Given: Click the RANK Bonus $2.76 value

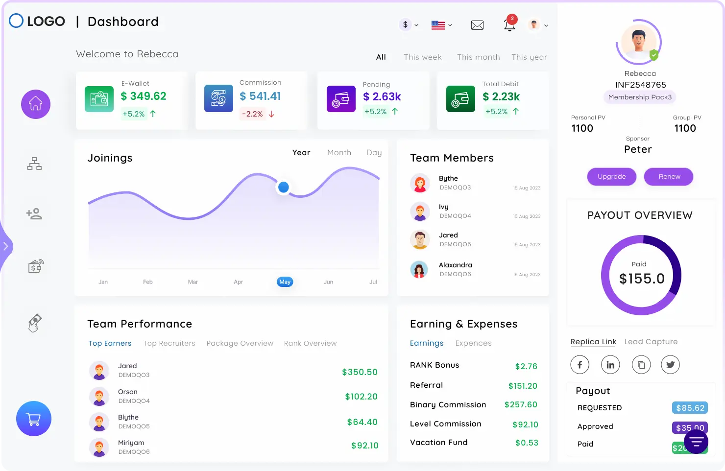Looking at the screenshot, I should [526, 366].
